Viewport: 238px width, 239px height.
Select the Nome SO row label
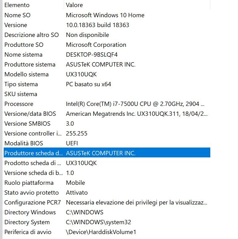point(17,15)
